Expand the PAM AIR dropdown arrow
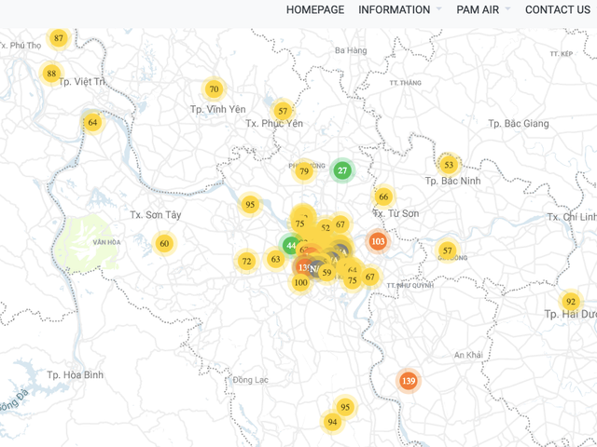597x447 pixels. tap(507, 9)
